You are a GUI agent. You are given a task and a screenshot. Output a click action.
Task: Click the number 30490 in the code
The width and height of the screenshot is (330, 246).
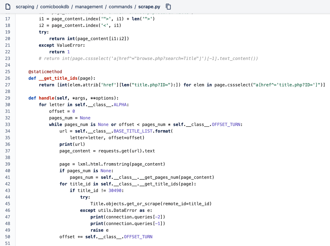116,190
